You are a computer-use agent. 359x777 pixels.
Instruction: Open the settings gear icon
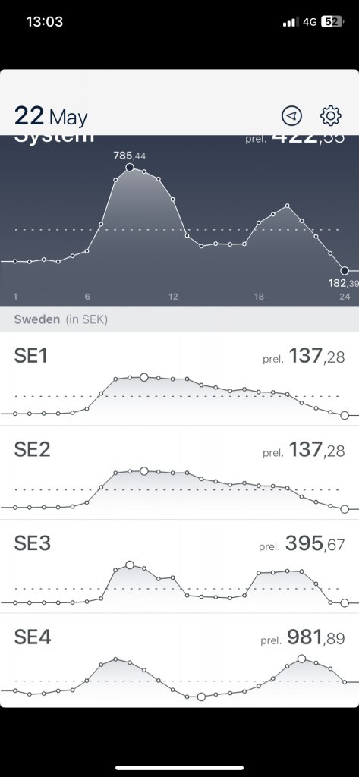[331, 116]
